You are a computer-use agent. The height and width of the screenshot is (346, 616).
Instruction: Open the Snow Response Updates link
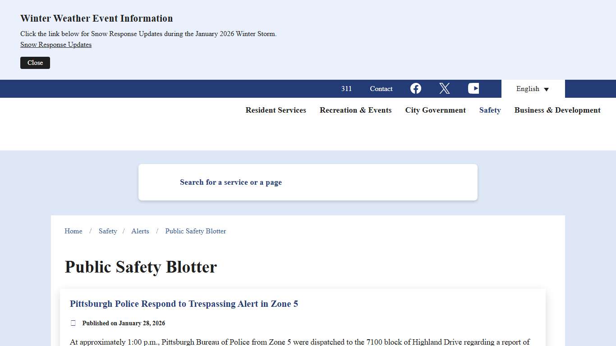55,45
